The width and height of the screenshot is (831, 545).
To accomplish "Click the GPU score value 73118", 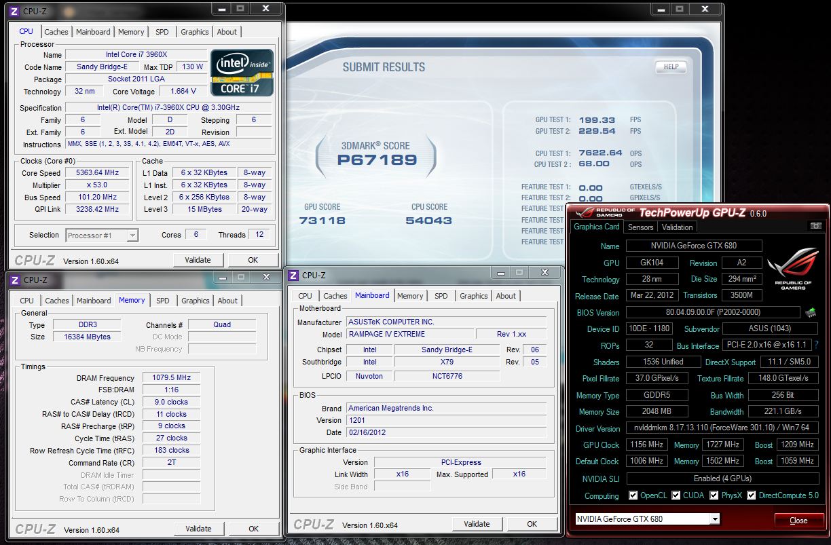I will coord(322,221).
